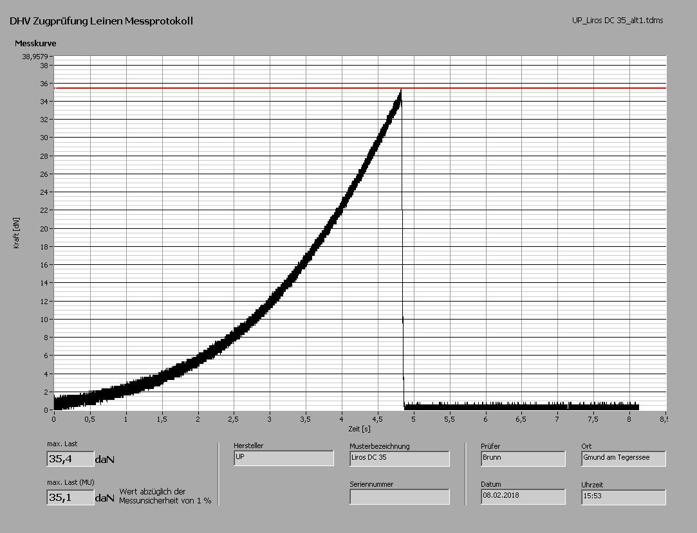Screen dimensions: 697x533
Task: Click the max. Last field showing 35,4
Action: [x=70, y=459]
